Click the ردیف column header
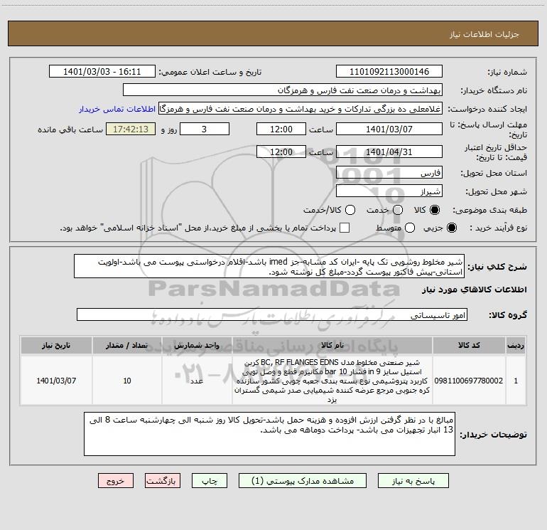The height and width of the screenshot is (530, 547). (x=516, y=345)
